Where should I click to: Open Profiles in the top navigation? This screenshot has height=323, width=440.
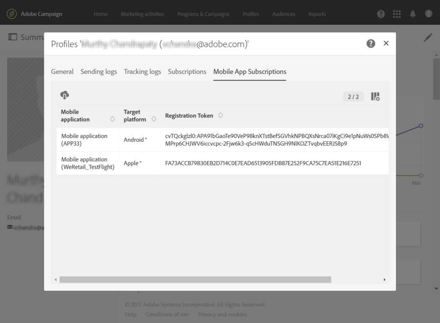pos(251,14)
